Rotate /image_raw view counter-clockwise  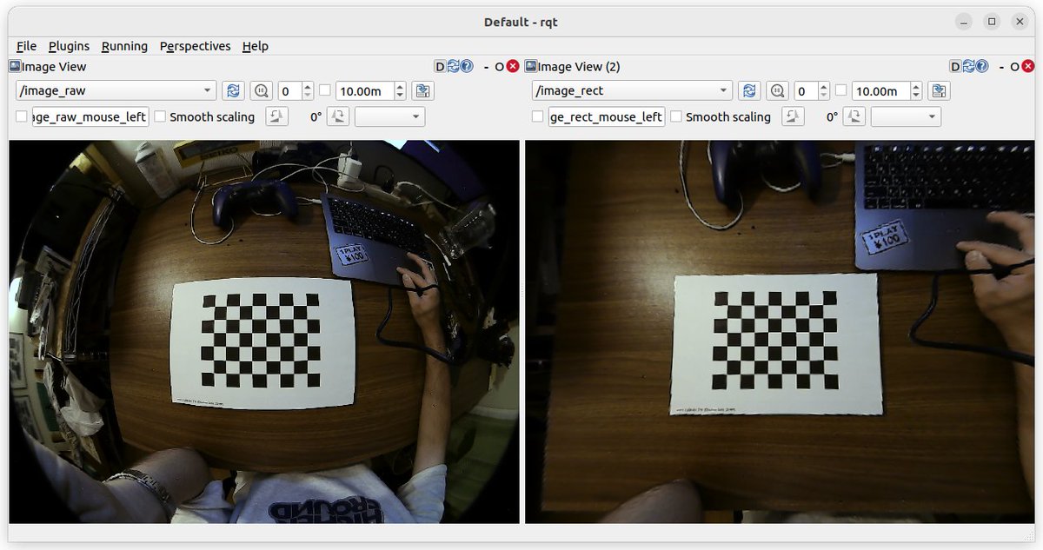tap(277, 116)
